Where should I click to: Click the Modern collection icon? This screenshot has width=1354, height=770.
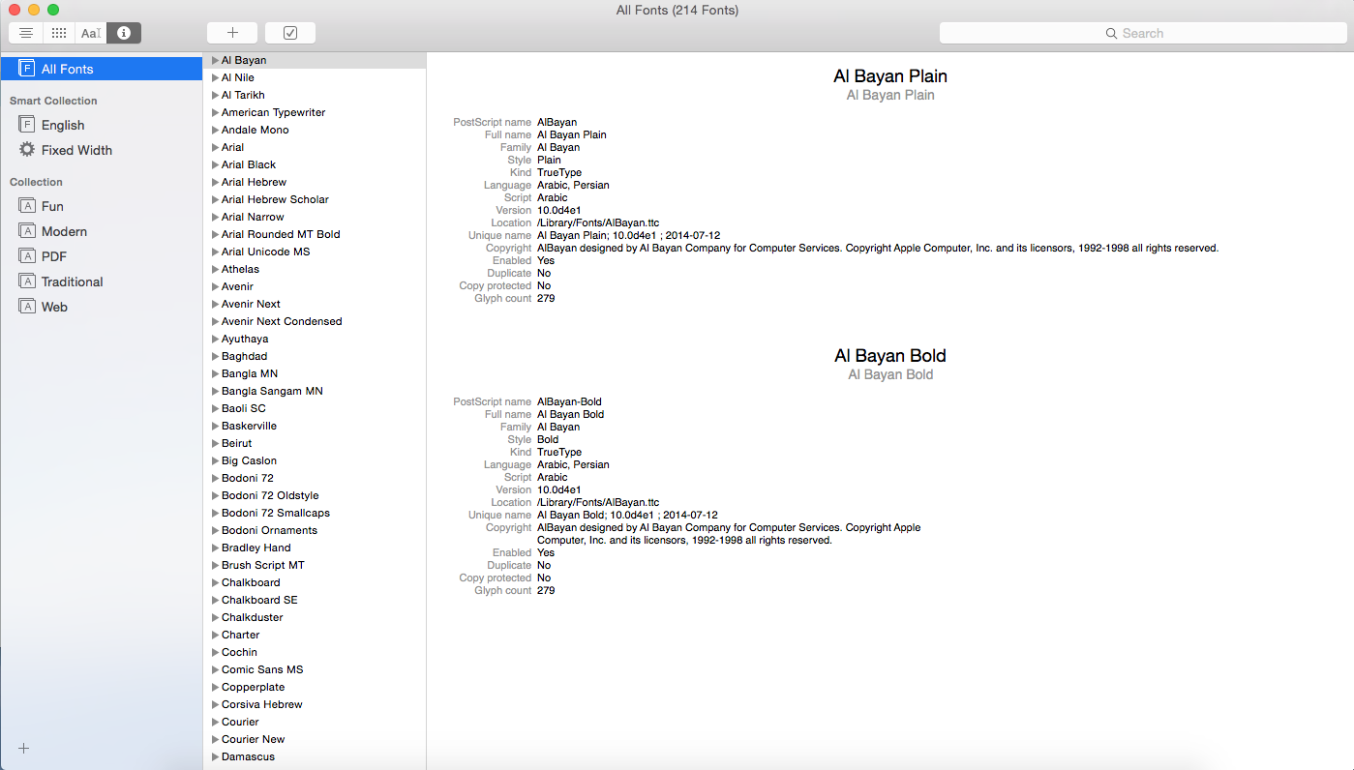click(x=27, y=231)
